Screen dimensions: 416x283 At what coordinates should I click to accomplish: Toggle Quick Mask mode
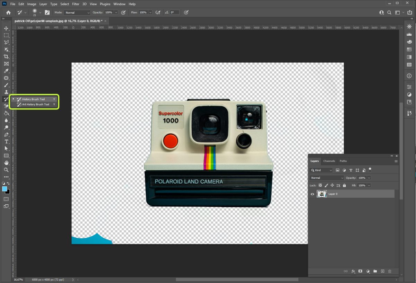coord(6,199)
